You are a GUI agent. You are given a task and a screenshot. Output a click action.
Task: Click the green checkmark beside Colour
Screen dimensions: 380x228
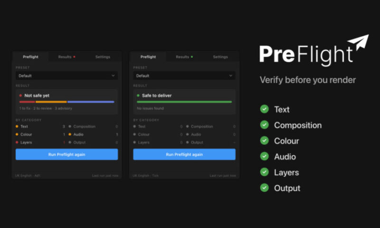(x=265, y=141)
